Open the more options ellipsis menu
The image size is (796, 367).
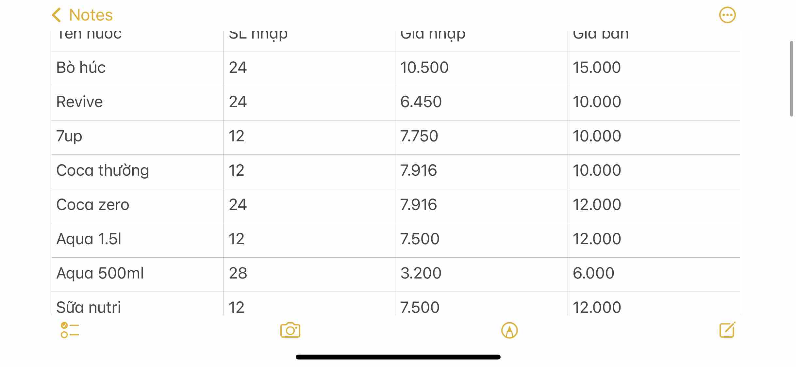[727, 15]
